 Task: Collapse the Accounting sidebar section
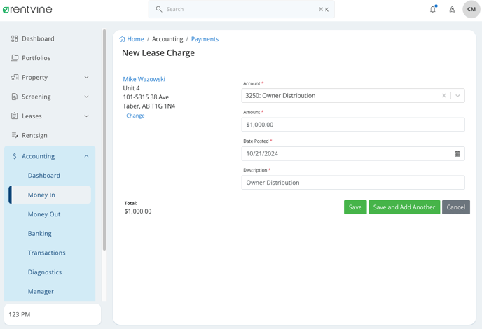[50, 156]
